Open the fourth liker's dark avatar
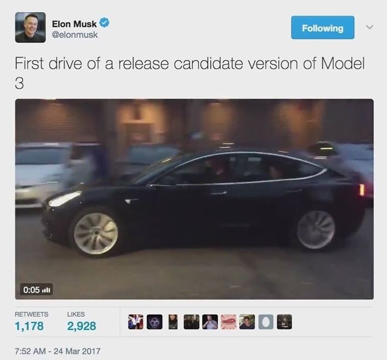Image resolution: width=387 pixels, height=360 pixels. coord(192,322)
